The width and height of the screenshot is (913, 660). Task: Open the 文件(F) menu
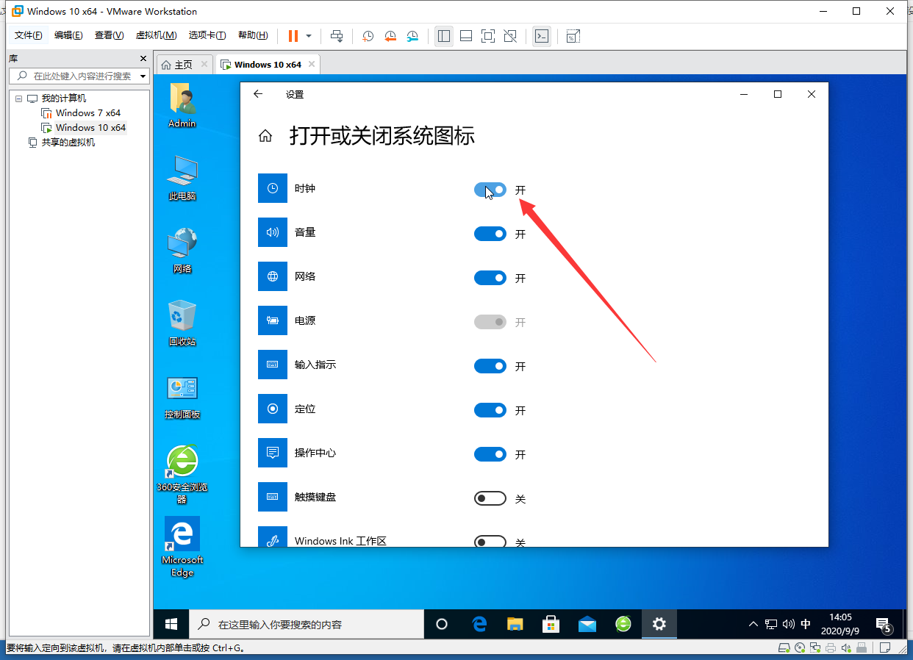(x=29, y=35)
